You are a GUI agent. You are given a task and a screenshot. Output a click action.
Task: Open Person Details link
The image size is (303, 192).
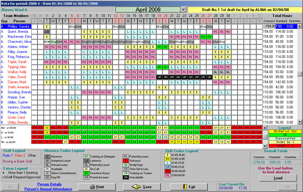pos(49,184)
